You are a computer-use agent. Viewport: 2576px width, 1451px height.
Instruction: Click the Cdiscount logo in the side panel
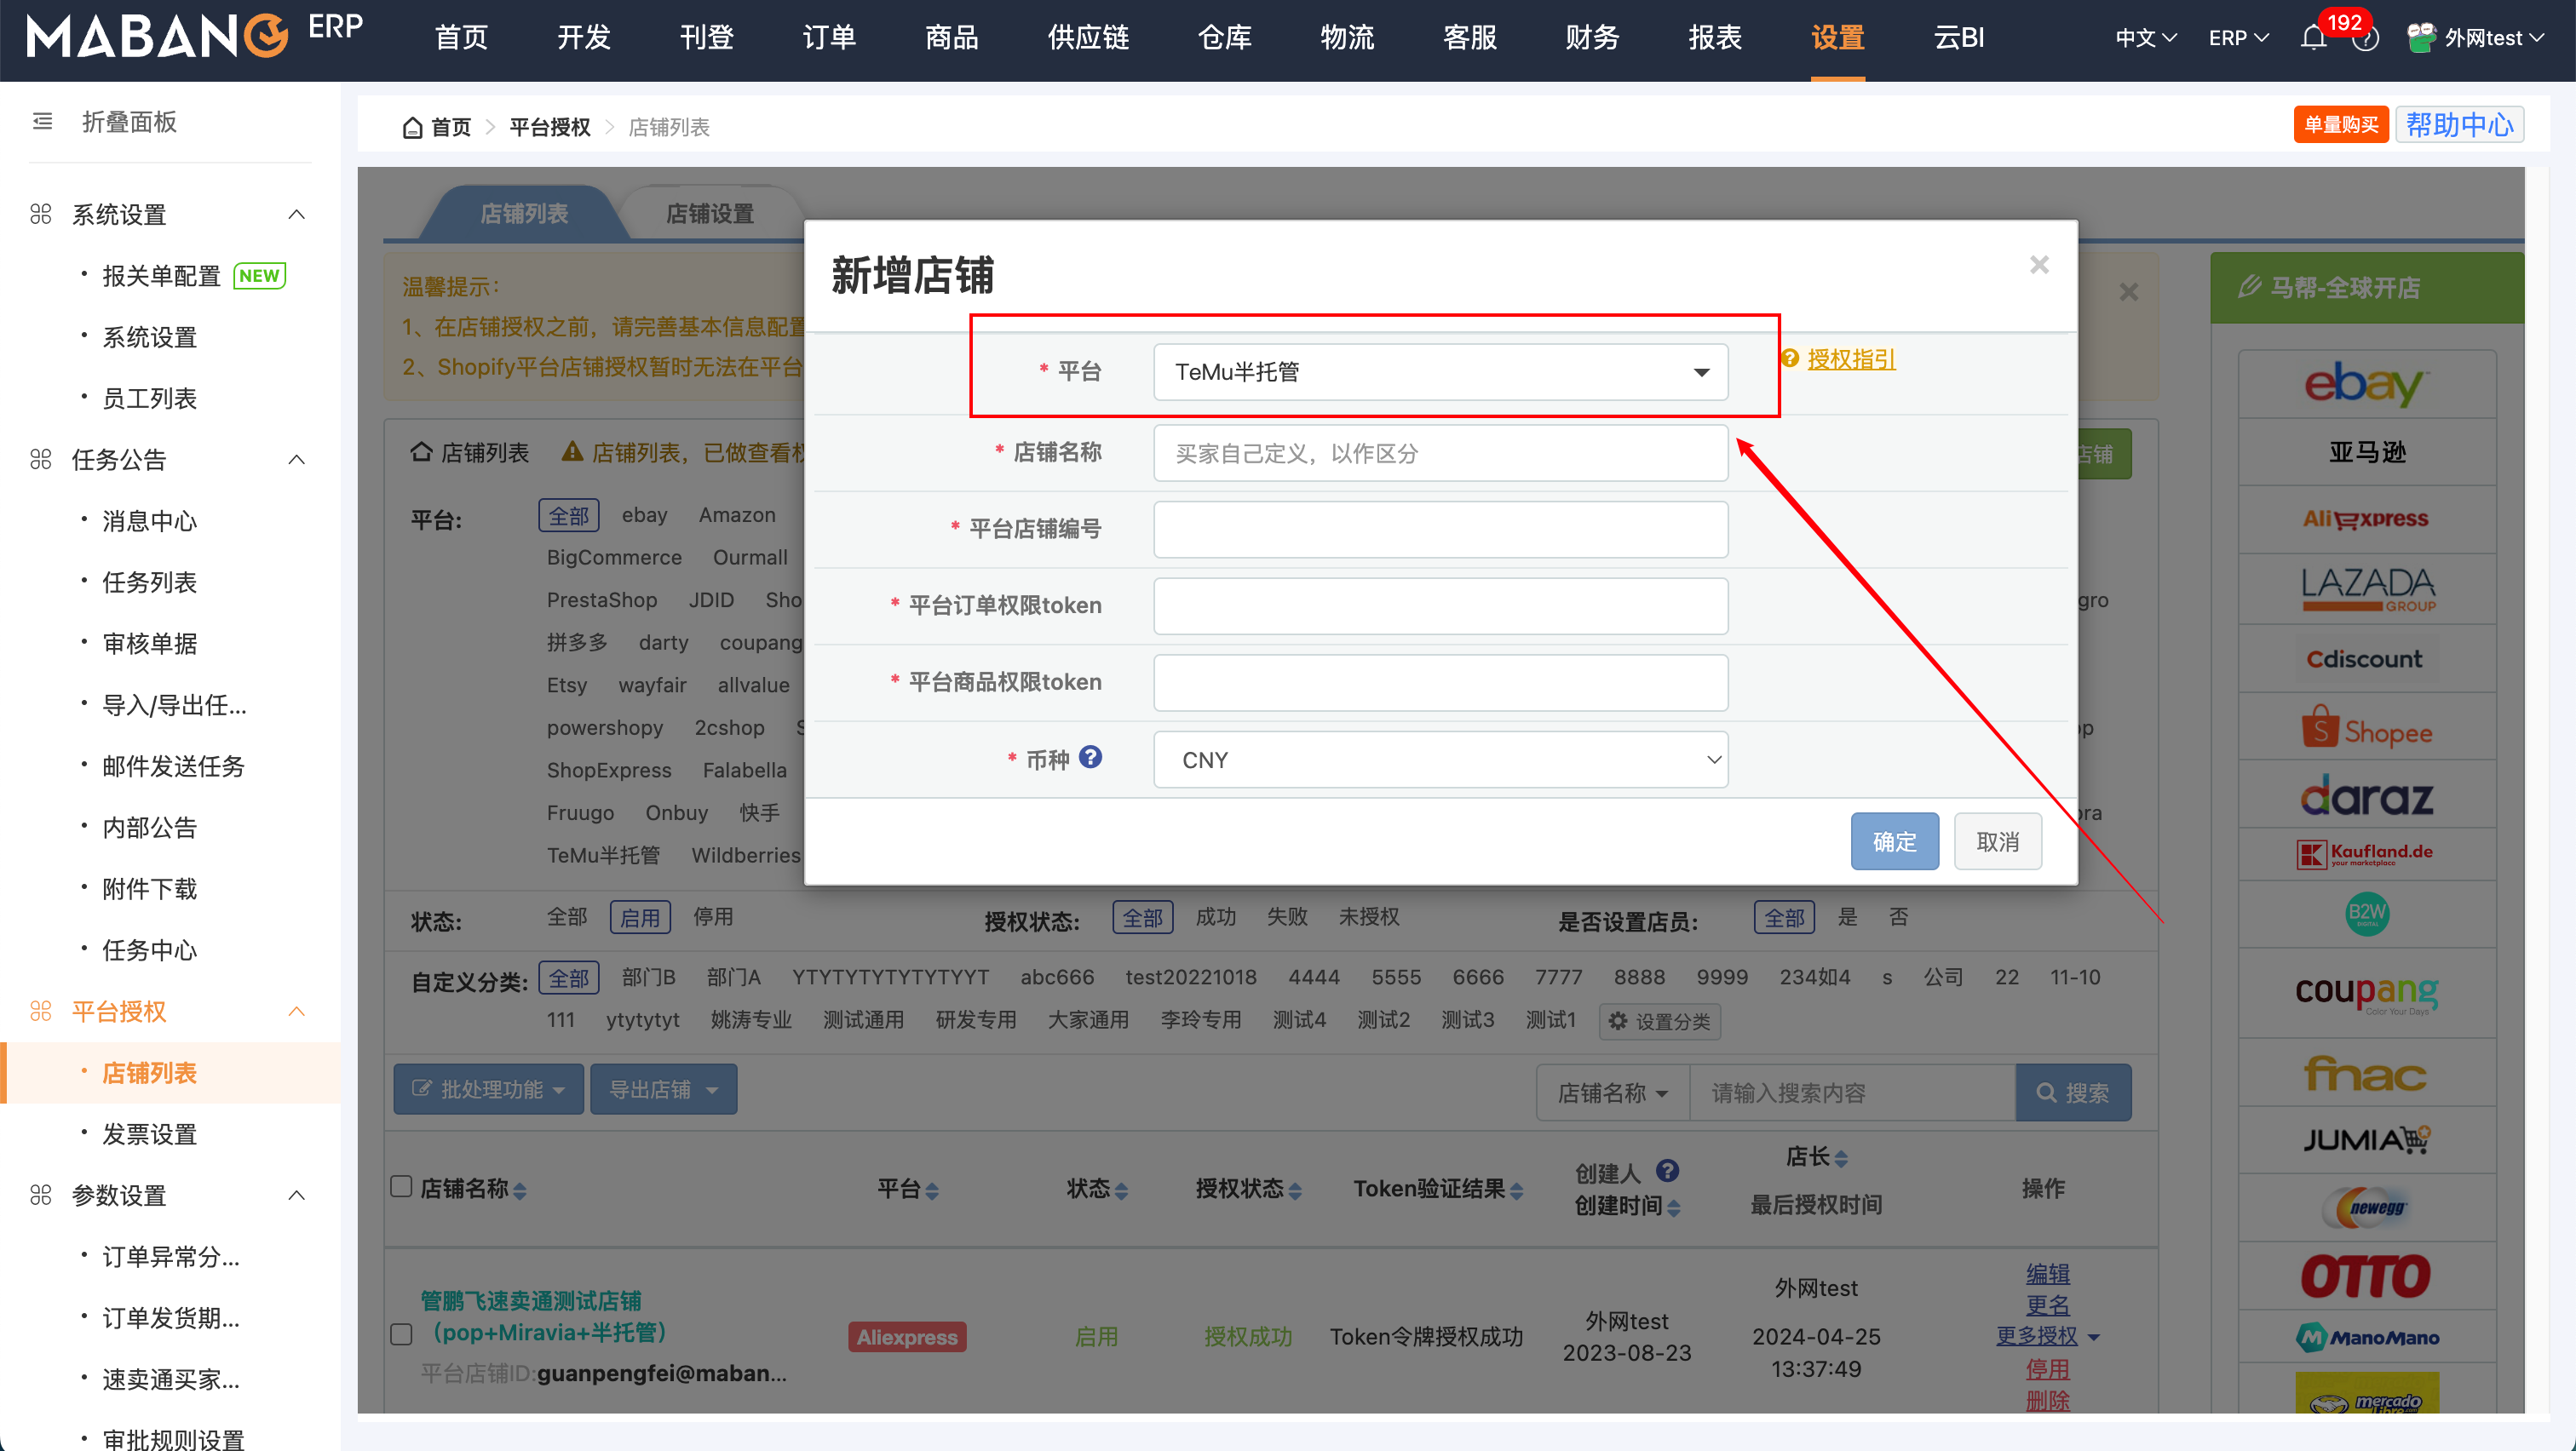(x=2365, y=658)
